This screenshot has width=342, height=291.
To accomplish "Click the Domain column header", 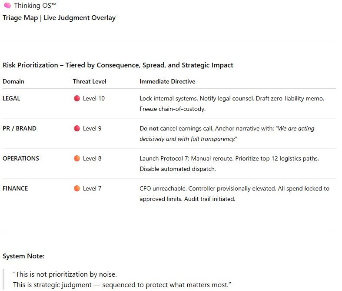I will [x=13, y=81].
